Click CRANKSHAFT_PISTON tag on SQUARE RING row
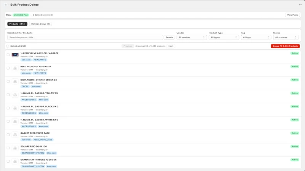 (33, 153)
